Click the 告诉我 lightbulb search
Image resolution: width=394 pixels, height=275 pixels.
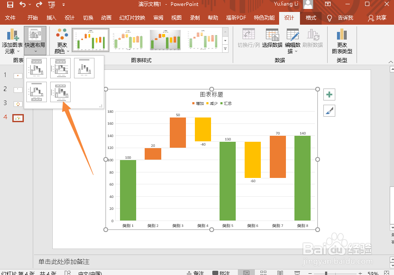coord(340,18)
